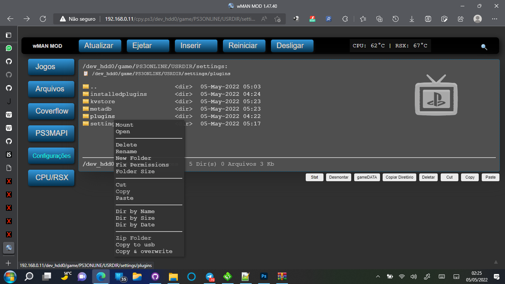505x284 pixels.
Task: Click the parent directory '..' folder icon
Action: 86,87
